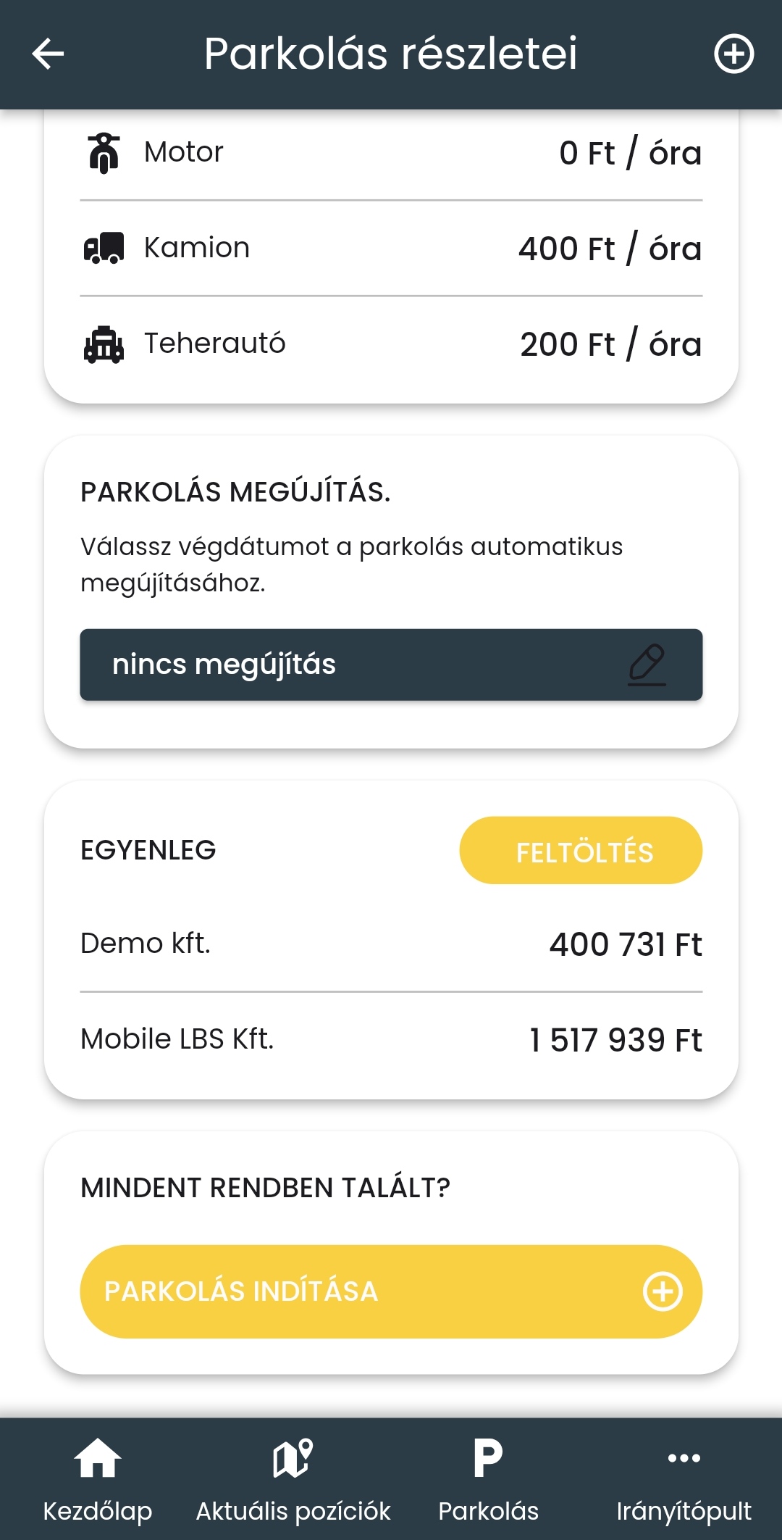Tap the pencil edit icon for renewal
Screen dimensions: 782x1540
647,665
